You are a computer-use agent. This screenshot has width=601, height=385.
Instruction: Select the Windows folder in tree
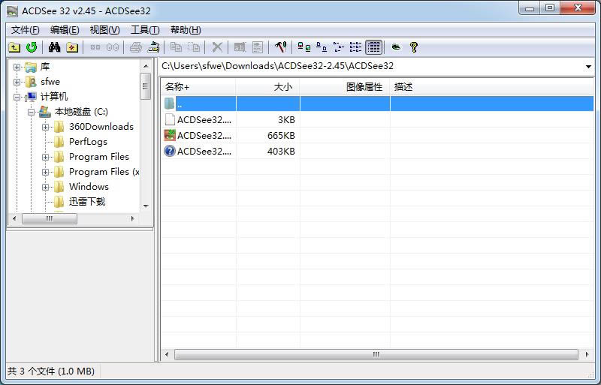89,187
